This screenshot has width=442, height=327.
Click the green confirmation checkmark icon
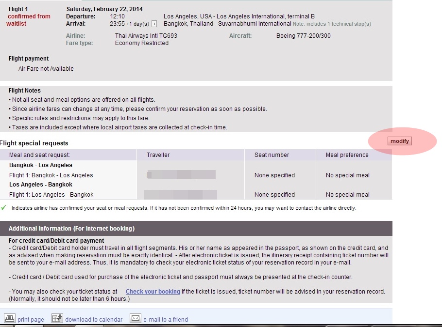(x=4, y=207)
